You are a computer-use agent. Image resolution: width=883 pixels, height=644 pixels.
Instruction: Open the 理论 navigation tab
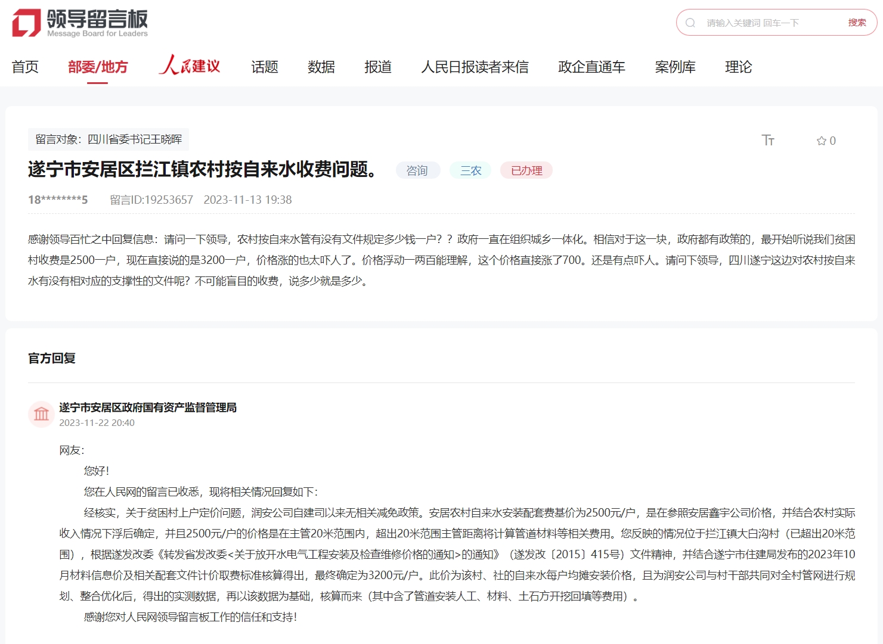point(738,67)
